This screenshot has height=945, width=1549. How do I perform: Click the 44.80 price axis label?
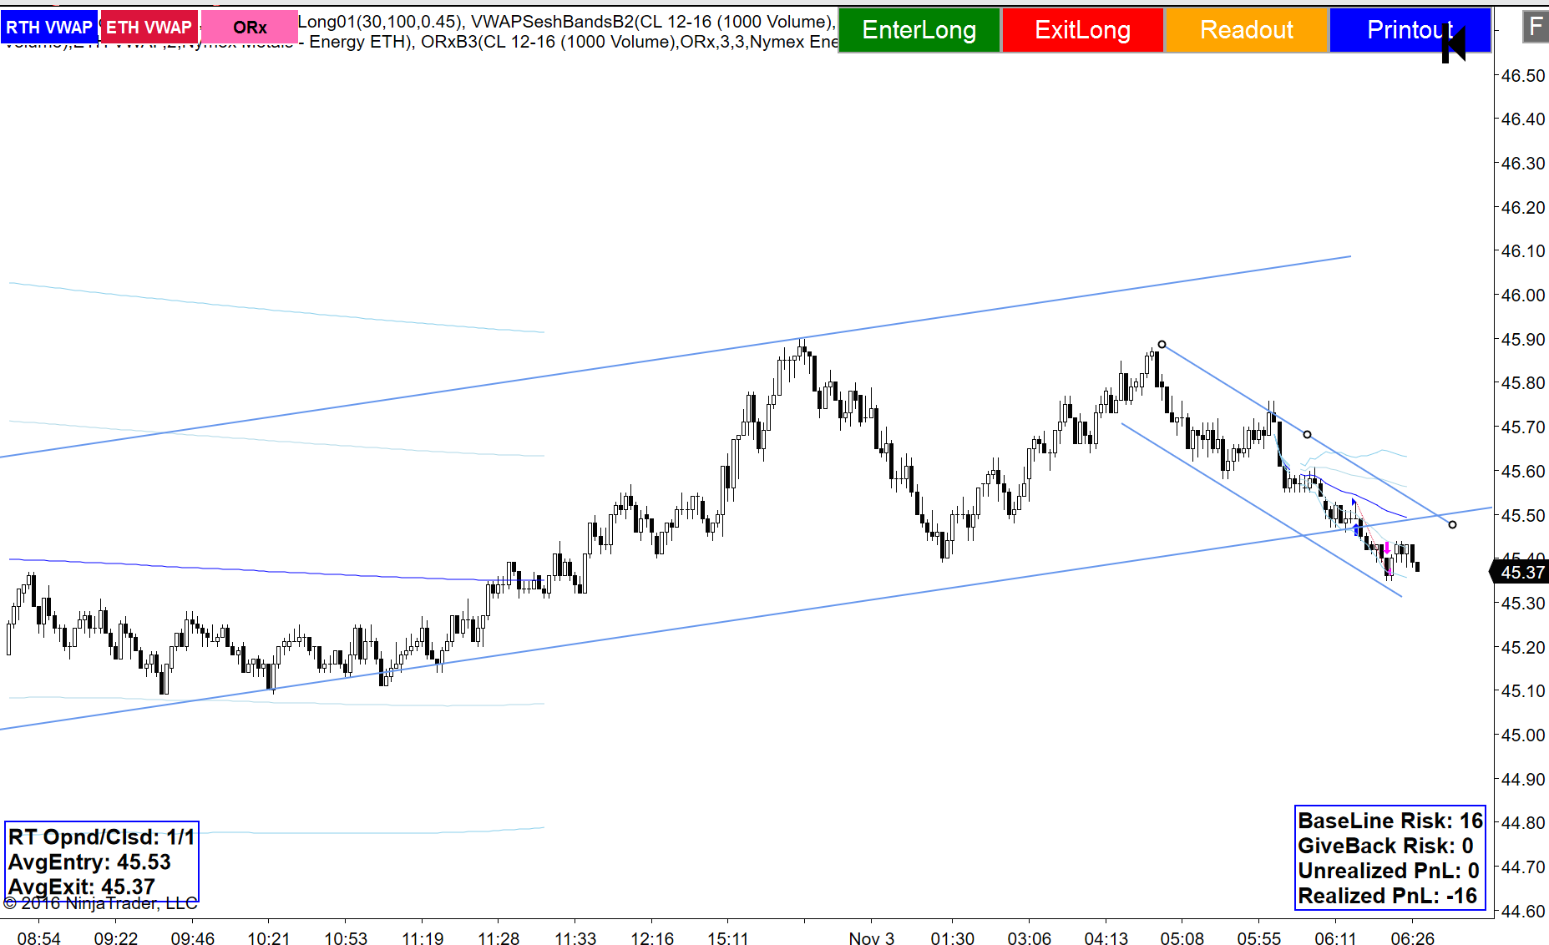pos(1523,822)
